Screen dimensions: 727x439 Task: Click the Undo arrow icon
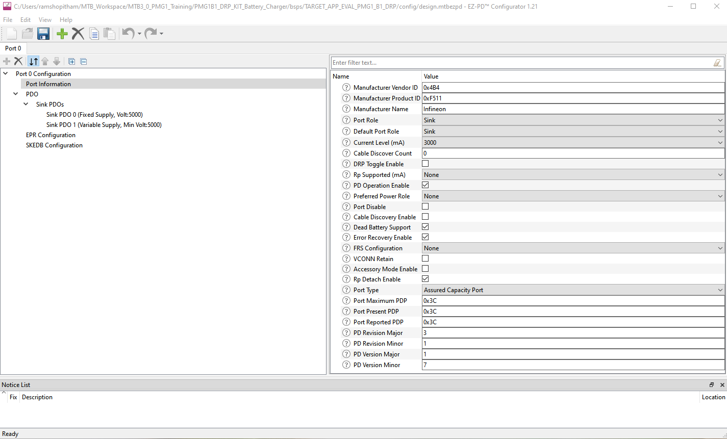coord(128,34)
